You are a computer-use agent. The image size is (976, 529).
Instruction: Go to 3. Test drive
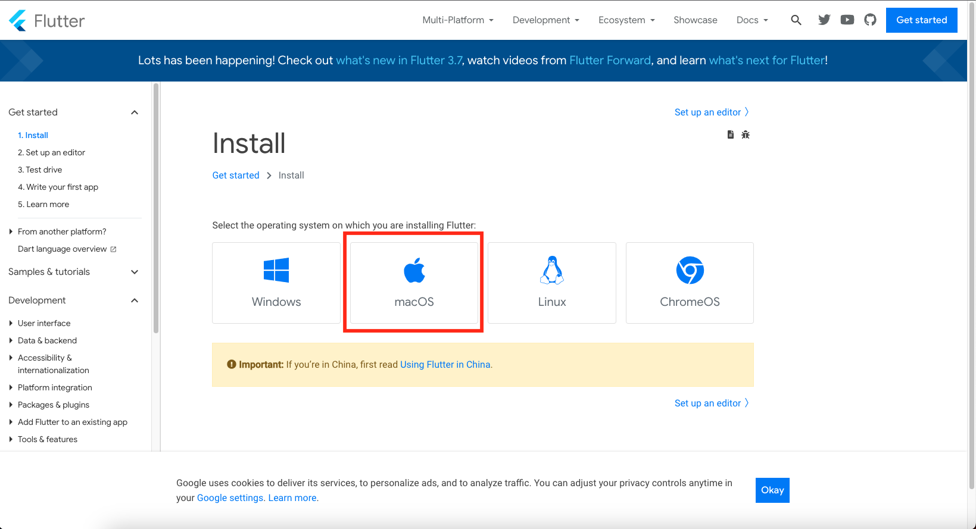point(40,170)
